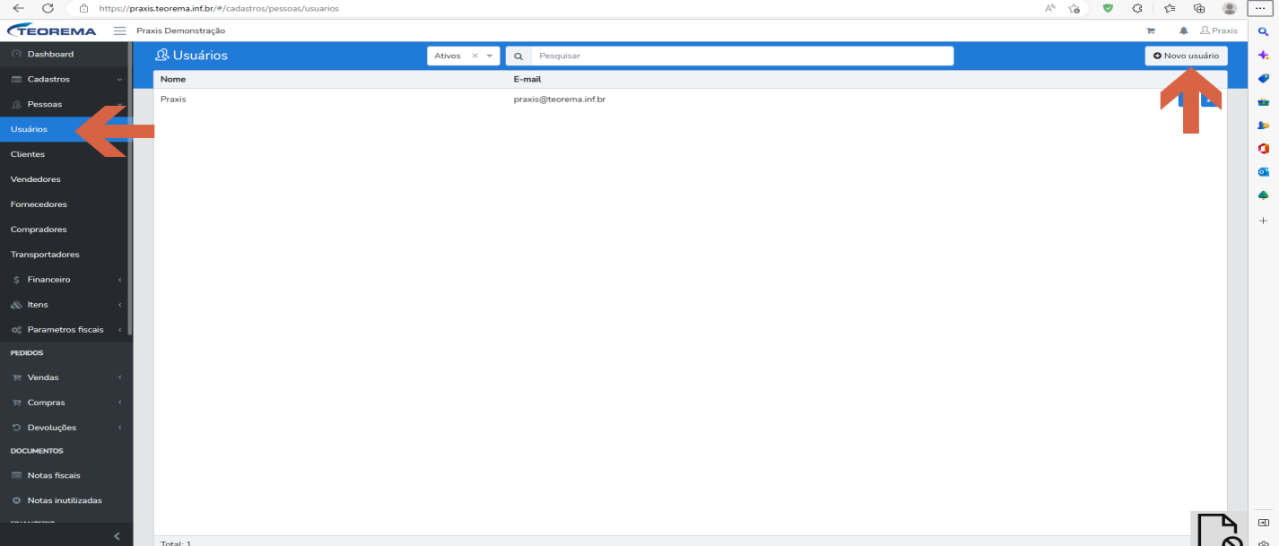
Task: Collapse the Cadastros menu section
Action: pyautogui.click(x=66, y=79)
